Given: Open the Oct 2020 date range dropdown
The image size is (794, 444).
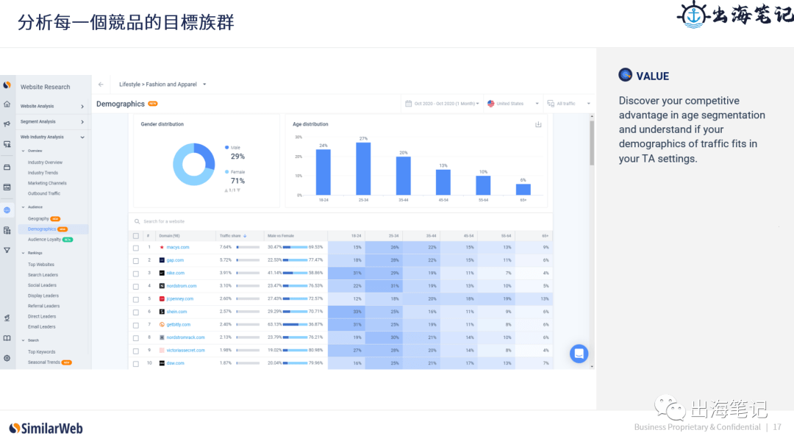Looking at the screenshot, I should coord(443,104).
